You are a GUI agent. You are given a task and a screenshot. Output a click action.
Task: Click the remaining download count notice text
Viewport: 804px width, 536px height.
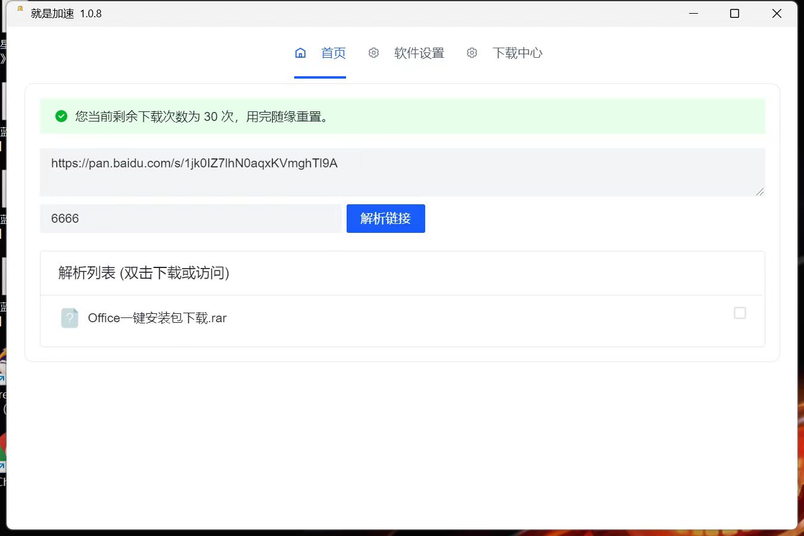pyautogui.click(x=202, y=117)
